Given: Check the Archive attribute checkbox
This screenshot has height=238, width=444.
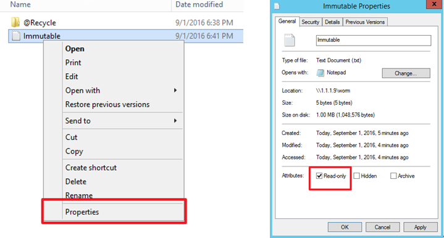Looking at the screenshot, I should tap(393, 176).
